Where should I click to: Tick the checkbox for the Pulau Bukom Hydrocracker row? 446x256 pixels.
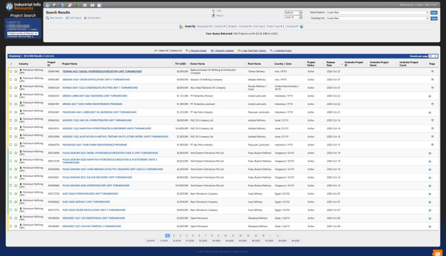(11, 186)
